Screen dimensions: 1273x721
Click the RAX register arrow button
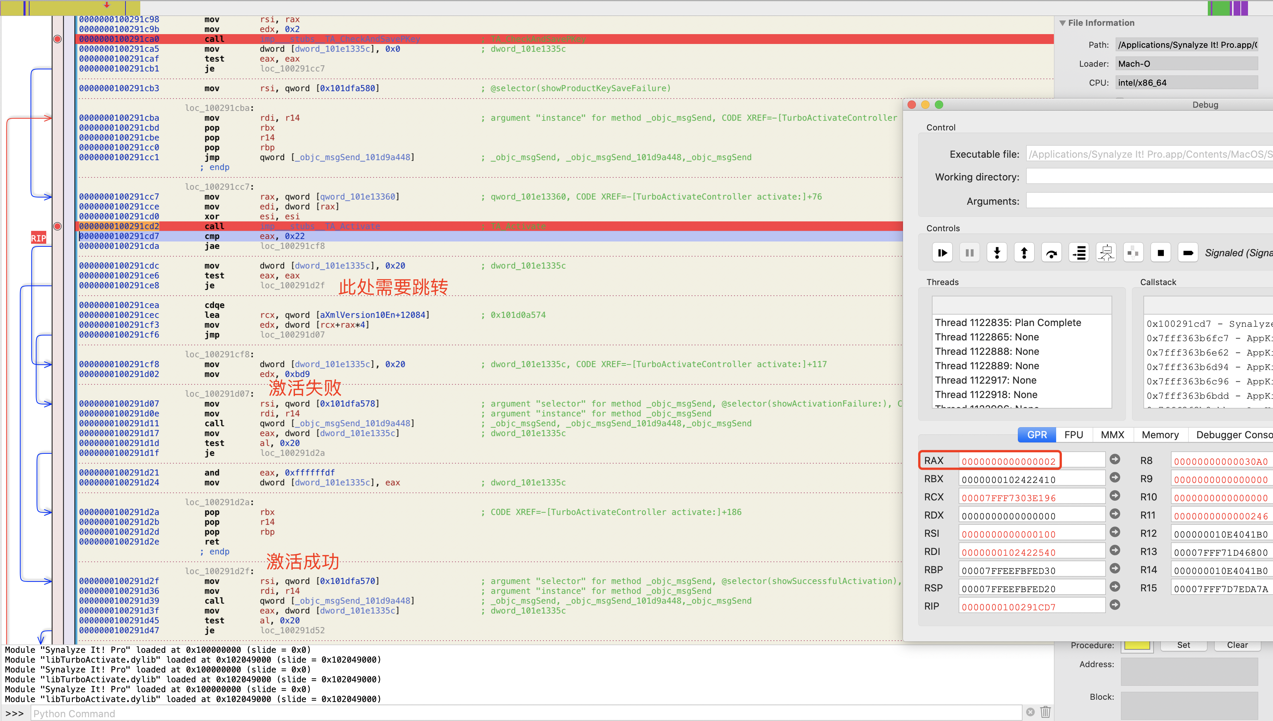[1115, 459]
